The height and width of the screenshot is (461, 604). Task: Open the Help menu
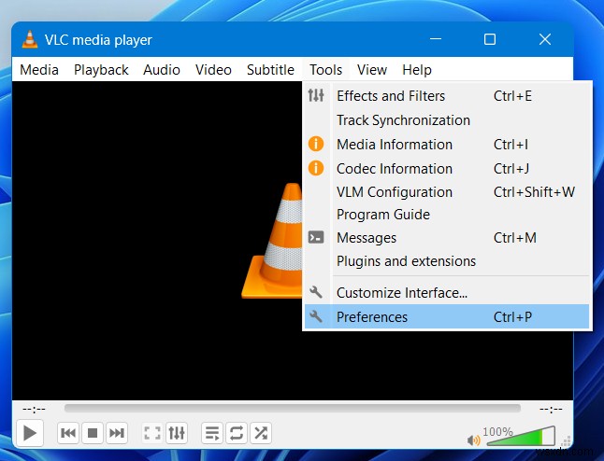(x=417, y=70)
